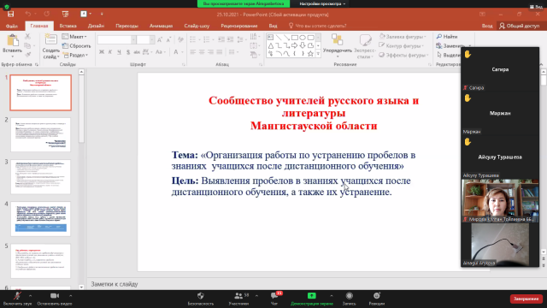Clear all formatting eraser icon
Viewport: 547px width, 308px height.
pos(180,40)
